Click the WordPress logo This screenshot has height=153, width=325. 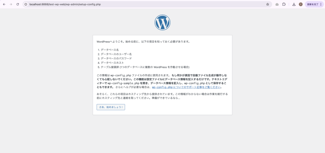pos(162,22)
